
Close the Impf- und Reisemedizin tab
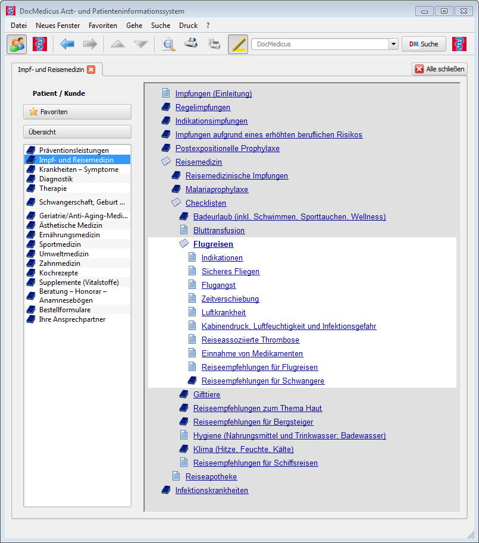pos(91,70)
